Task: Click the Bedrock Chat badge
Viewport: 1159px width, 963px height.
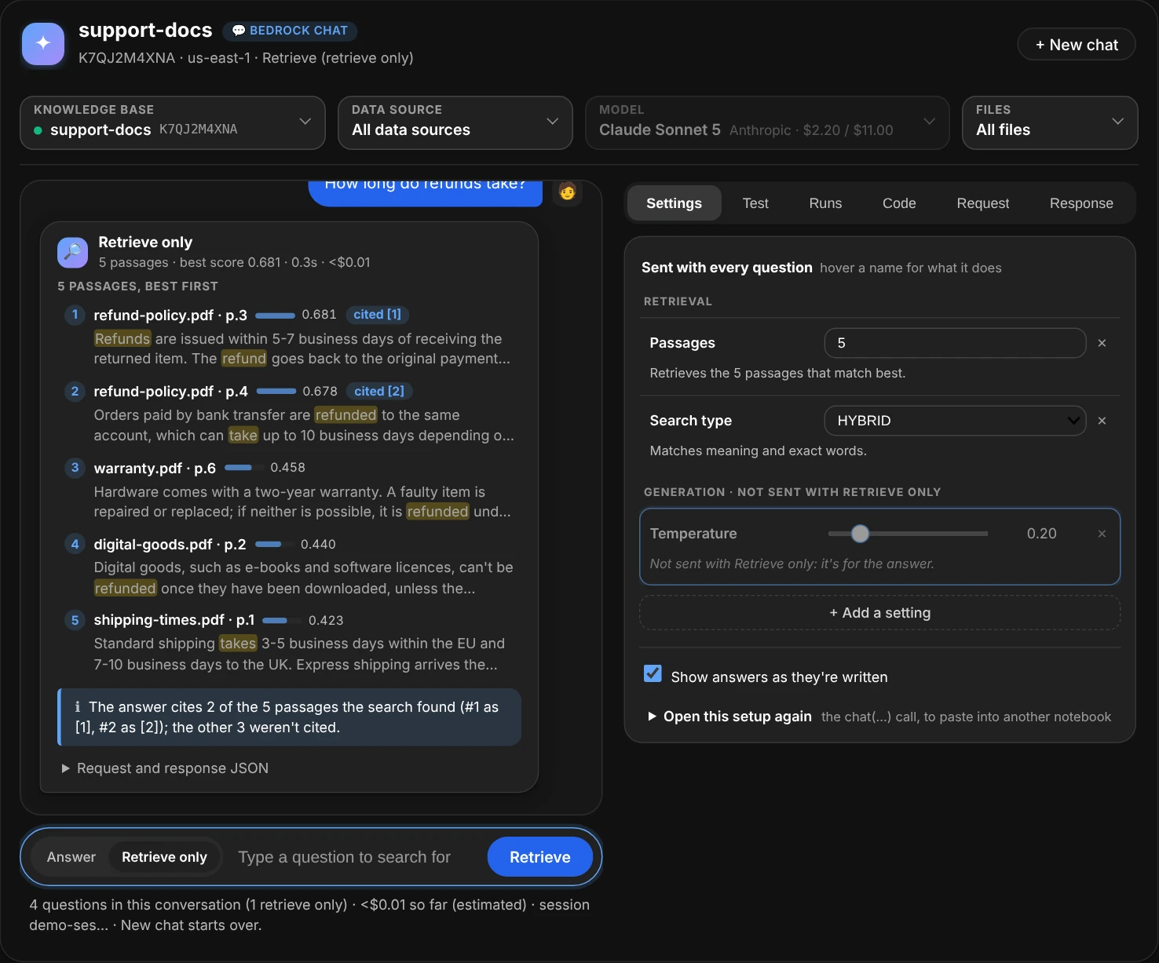Action: tap(290, 31)
